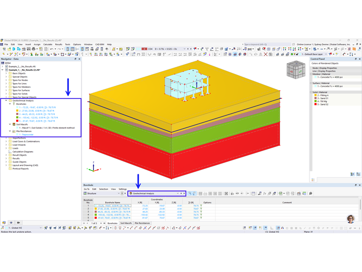Viewport: 362px width, 272px height.
Task: Collapse the Boreholes tree node
Action: [10, 104]
